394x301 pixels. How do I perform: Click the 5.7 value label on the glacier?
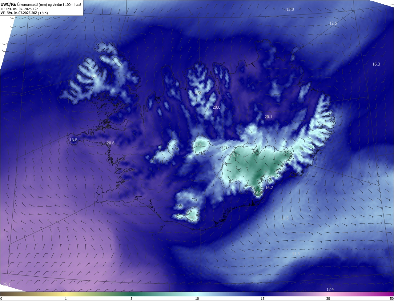(235, 156)
